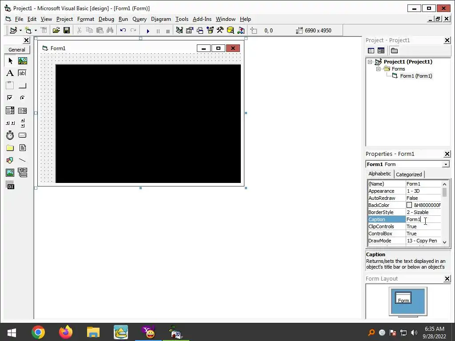
Task: Select the CommandButton control tool
Action: click(22, 86)
